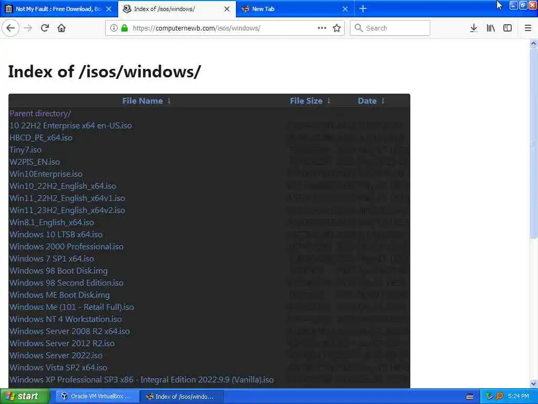Open the Windows XP start menu

25,397
